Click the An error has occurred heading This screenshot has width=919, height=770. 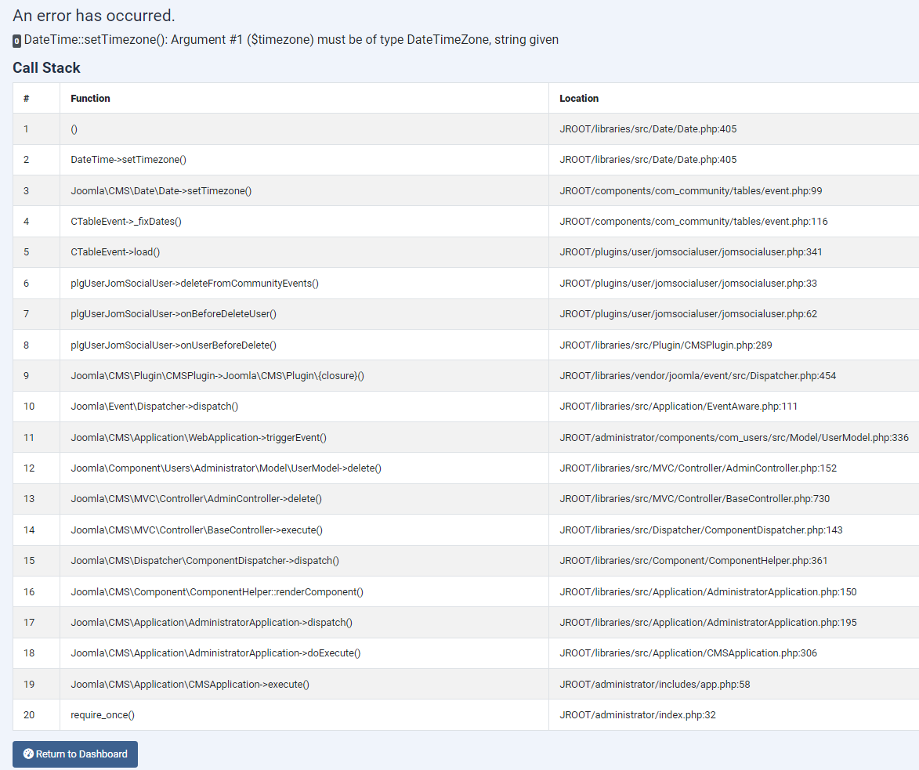tap(94, 16)
